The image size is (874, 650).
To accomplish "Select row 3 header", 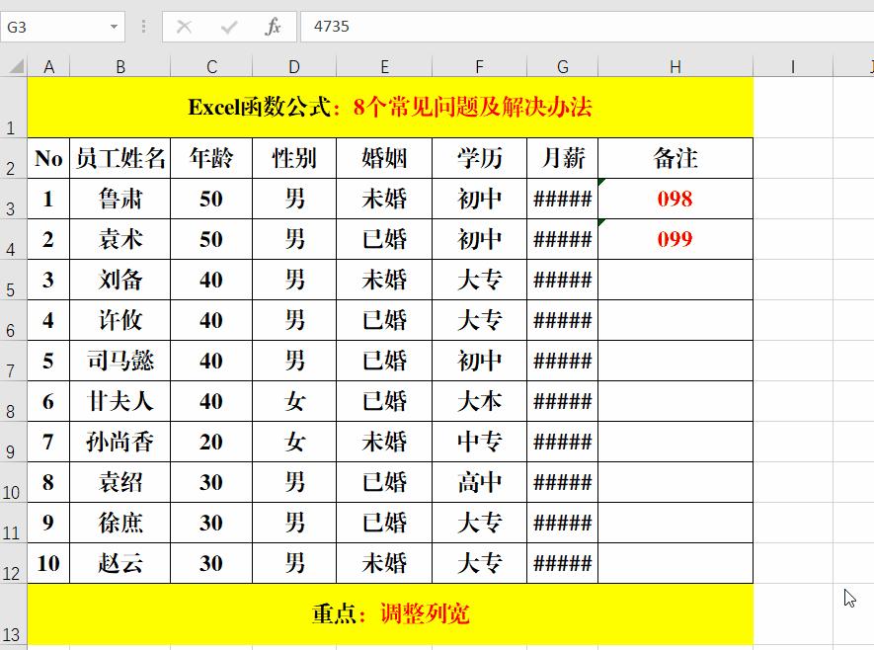I will [x=11, y=199].
